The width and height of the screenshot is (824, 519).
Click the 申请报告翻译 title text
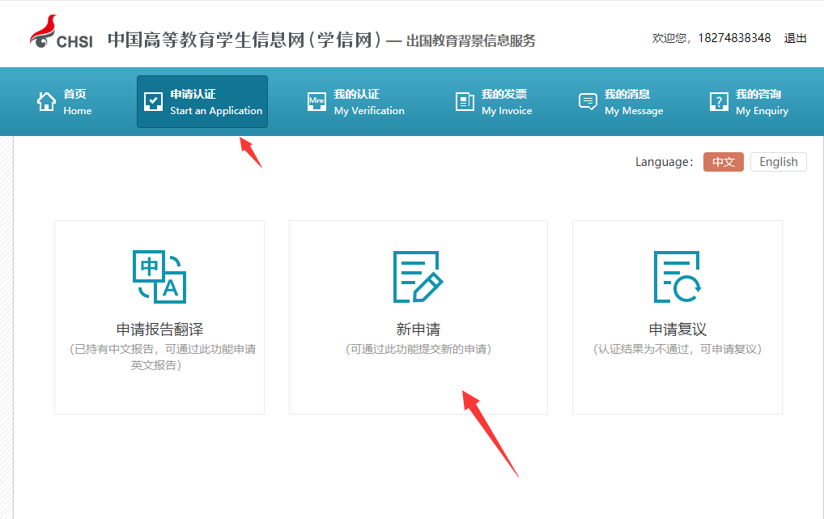click(159, 330)
